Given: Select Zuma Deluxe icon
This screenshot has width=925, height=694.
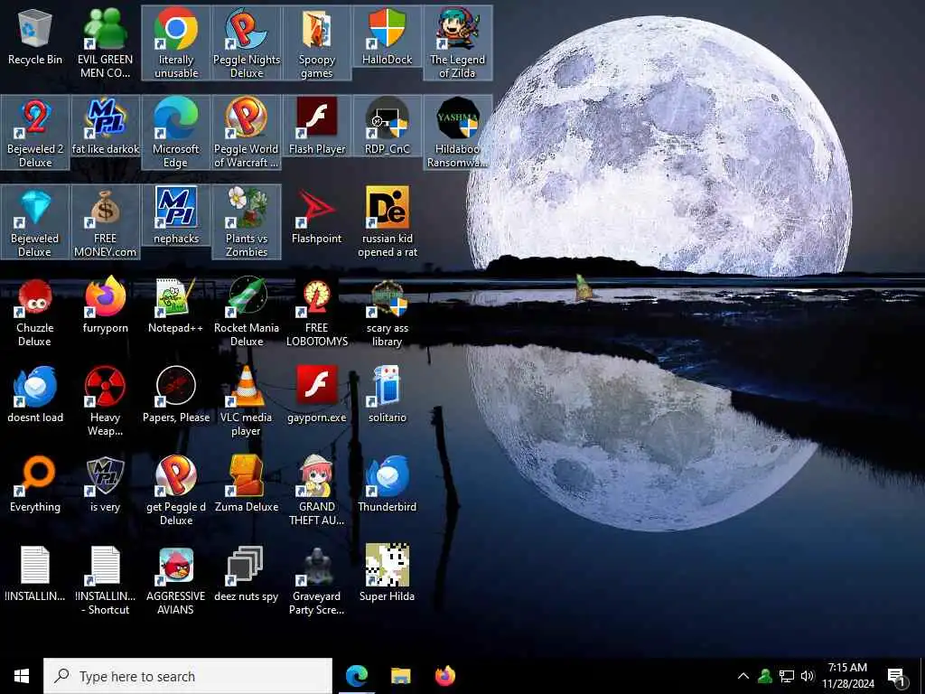Looking at the screenshot, I should click(247, 483).
